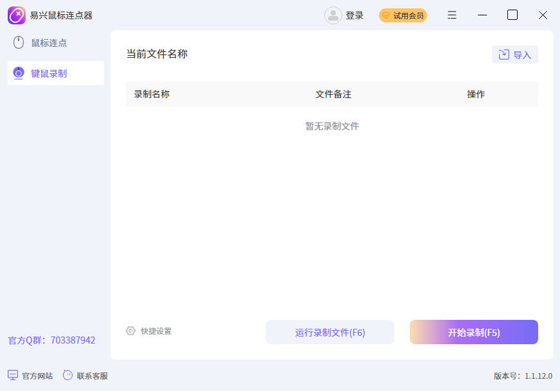Open 快捷设置 via the gear icon
560x391 pixels.
click(x=131, y=331)
